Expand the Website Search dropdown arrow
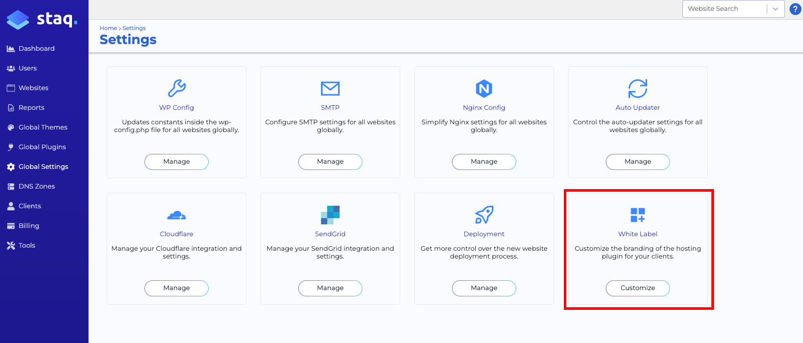This screenshot has height=343, width=803. [775, 9]
